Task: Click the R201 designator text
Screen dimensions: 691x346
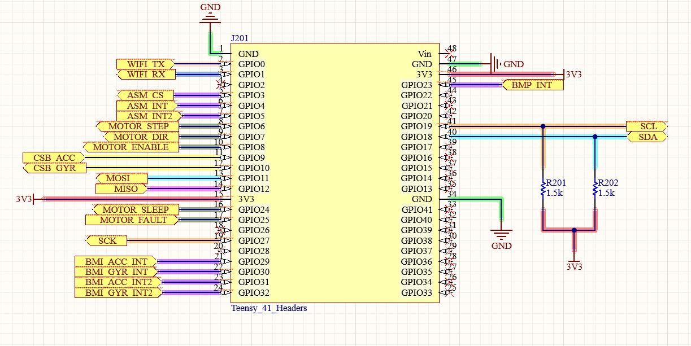Action: tap(556, 183)
